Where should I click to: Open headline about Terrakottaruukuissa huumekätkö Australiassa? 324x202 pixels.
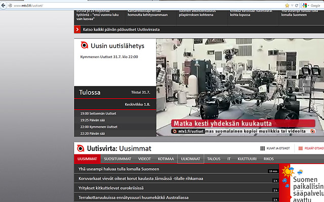pyautogui.click(x=134, y=197)
